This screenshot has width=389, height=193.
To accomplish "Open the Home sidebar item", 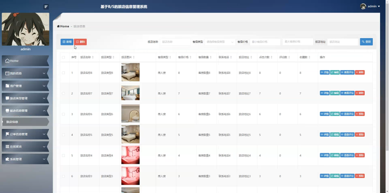I will [x=25, y=61].
